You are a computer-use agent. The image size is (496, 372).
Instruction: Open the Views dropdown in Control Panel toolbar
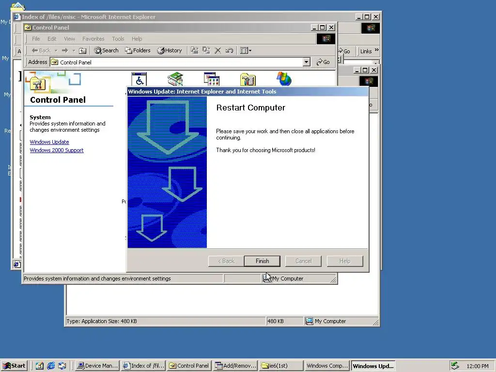[x=246, y=50]
